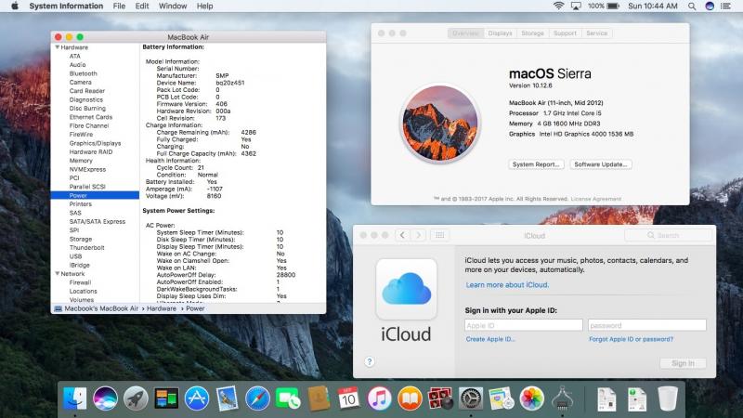Click the Sign In button
The width and height of the screenshot is (743, 418).
coord(683,363)
